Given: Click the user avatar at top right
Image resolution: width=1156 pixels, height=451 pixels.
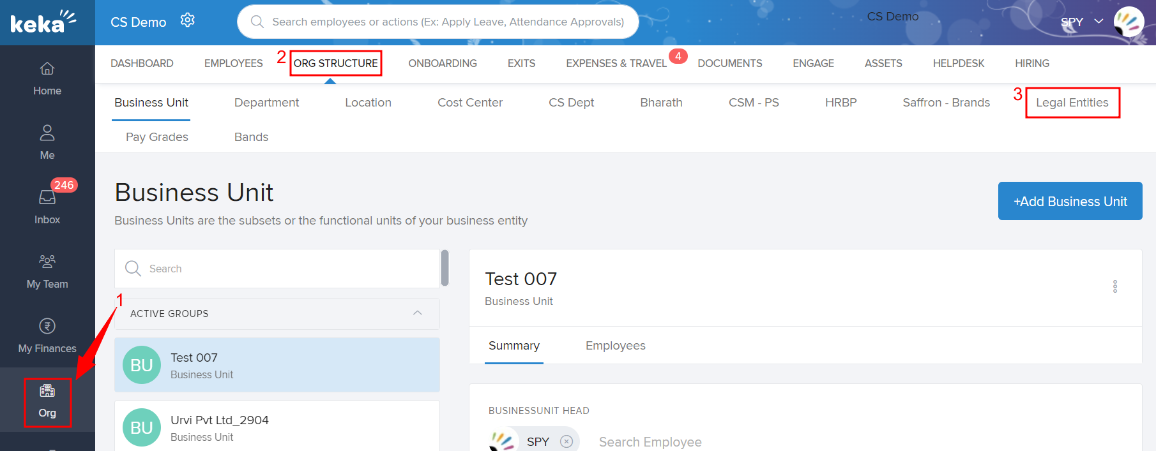Looking at the screenshot, I should pyautogui.click(x=1129, y=22).
